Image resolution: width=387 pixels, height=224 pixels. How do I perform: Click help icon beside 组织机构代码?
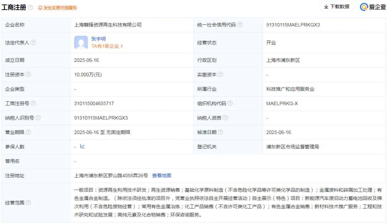230,103
